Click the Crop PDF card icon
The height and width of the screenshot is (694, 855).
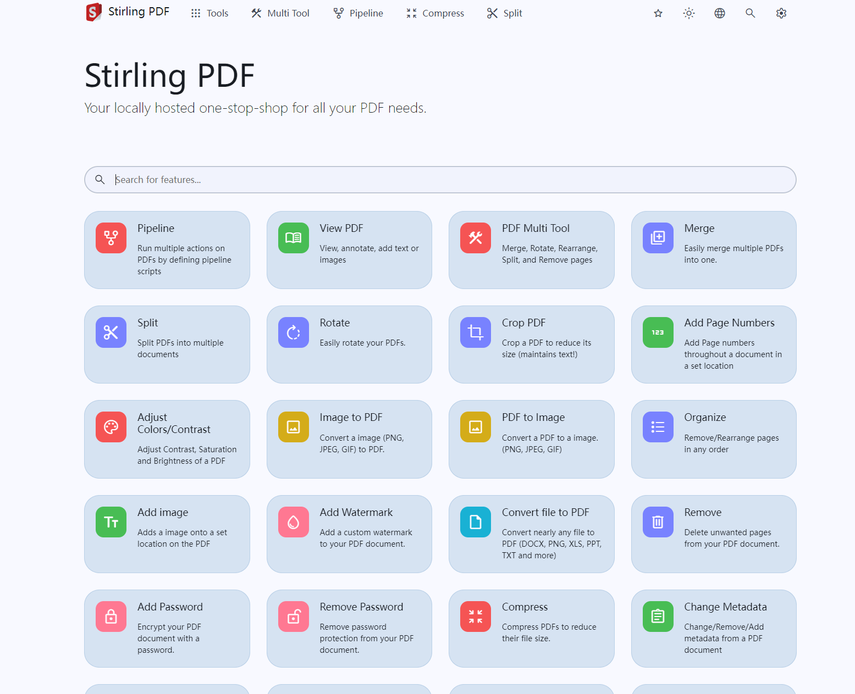click(x=476, y=332)
